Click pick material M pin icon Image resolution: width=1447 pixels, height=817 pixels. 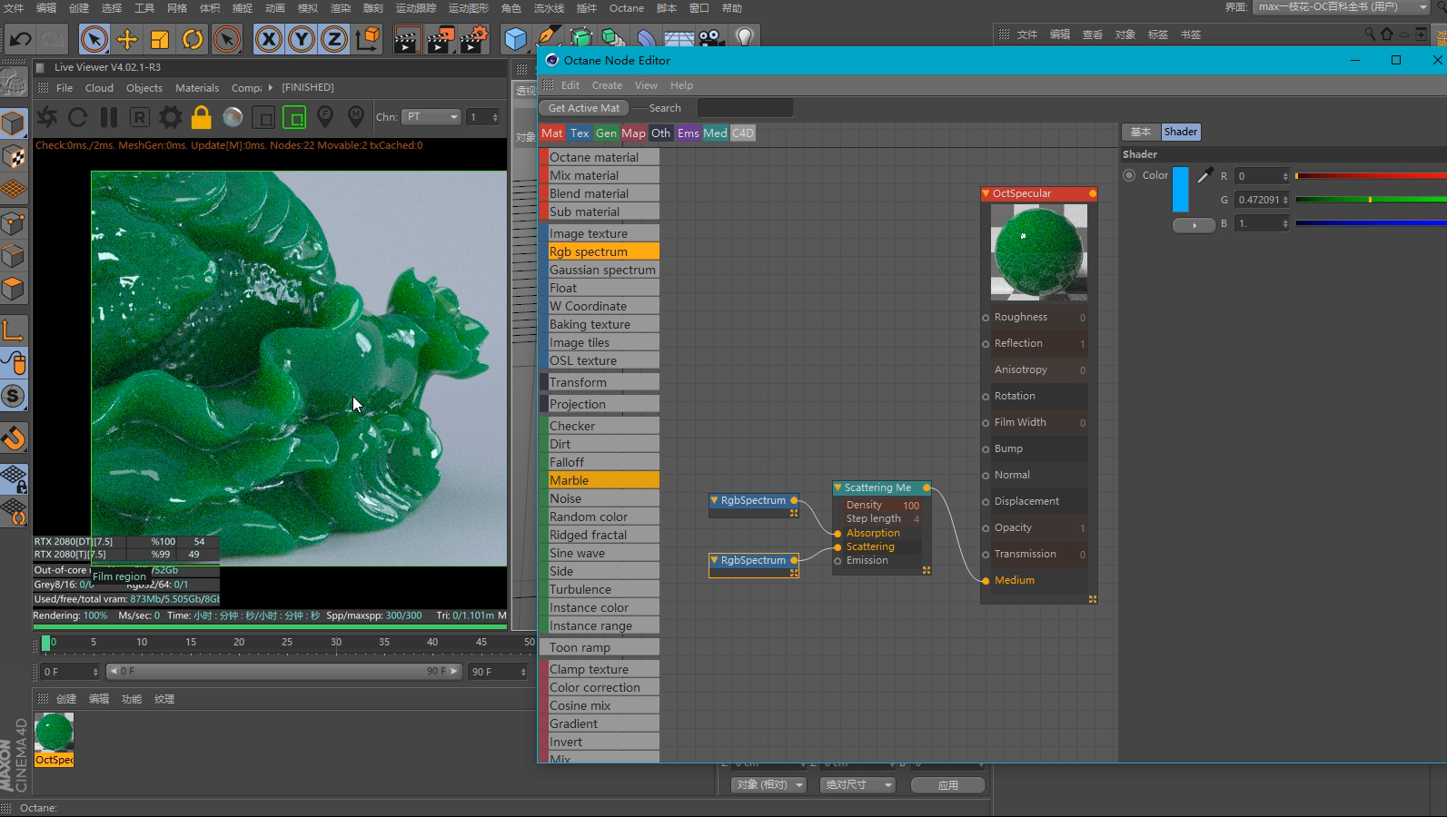point(356,117)
